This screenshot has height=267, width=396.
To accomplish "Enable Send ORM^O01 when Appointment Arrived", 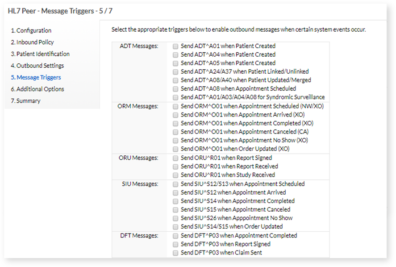I will coord(175,114).
